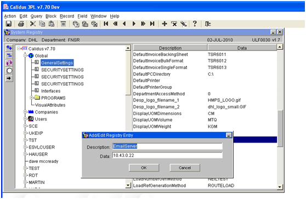The image size is (306, 199).
Task: Expand the Companies tree node
Action: point(25,112)
